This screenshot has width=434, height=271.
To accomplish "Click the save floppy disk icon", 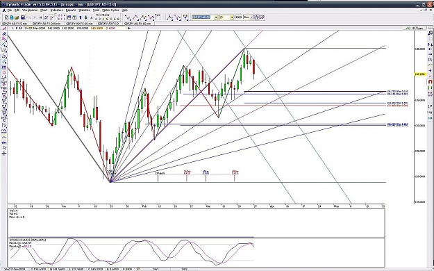I will click(x=23, y=17).
